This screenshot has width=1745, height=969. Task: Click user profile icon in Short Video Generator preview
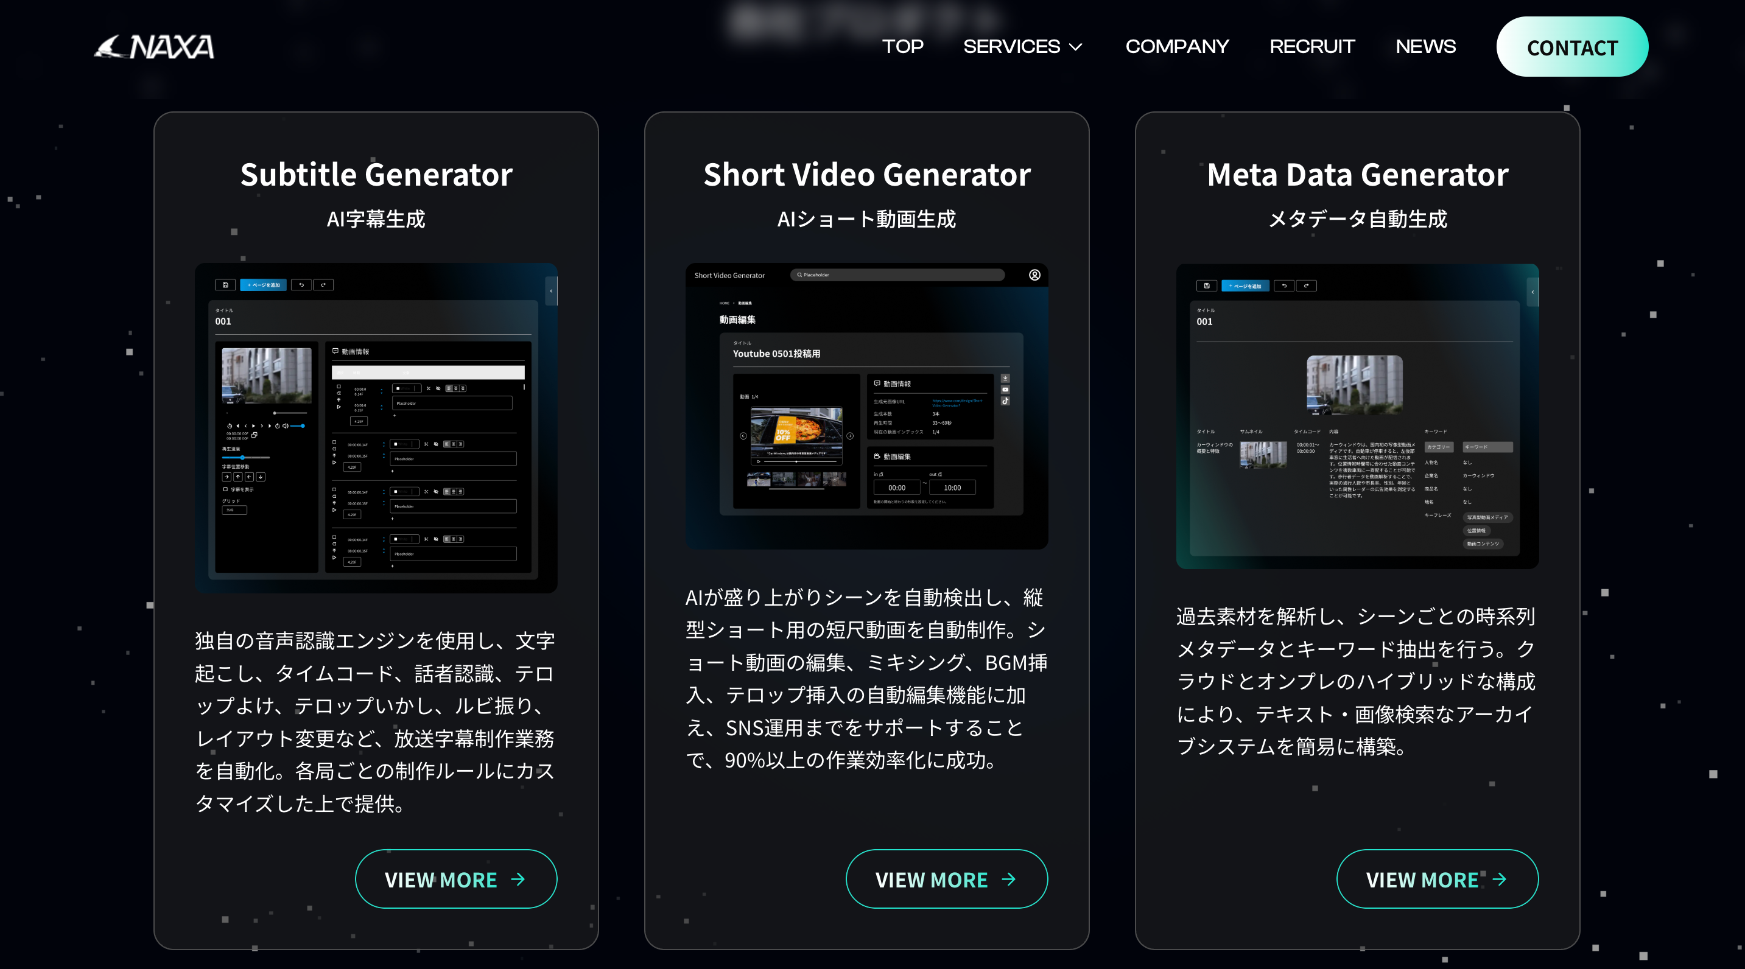click(x=1034, y=275)
